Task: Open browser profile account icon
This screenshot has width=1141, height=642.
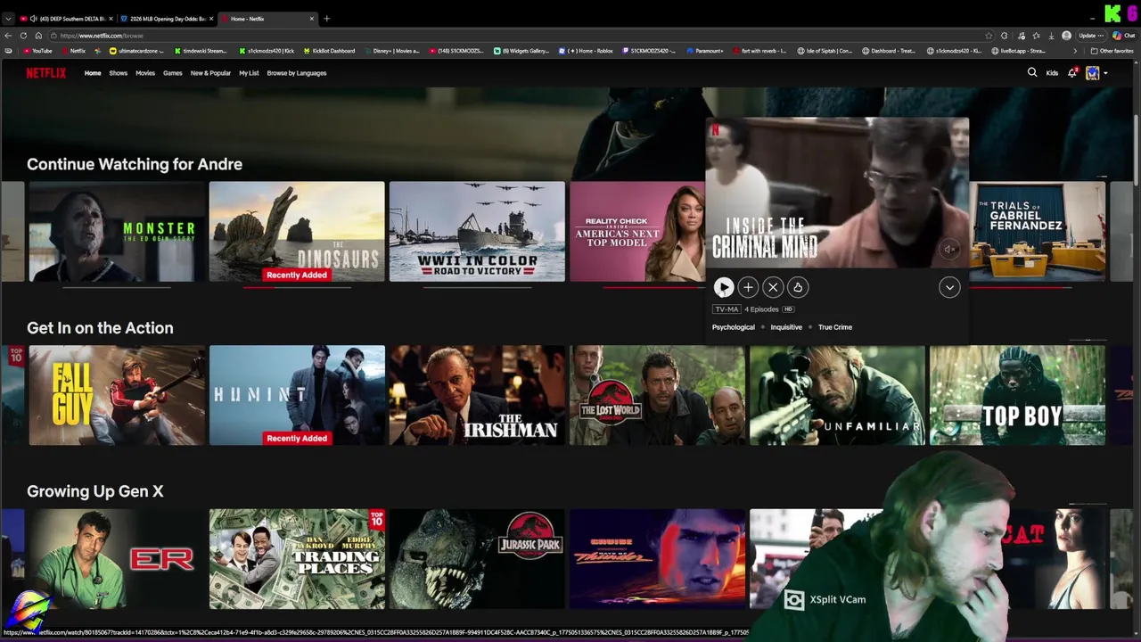Action: point(1066,36)
